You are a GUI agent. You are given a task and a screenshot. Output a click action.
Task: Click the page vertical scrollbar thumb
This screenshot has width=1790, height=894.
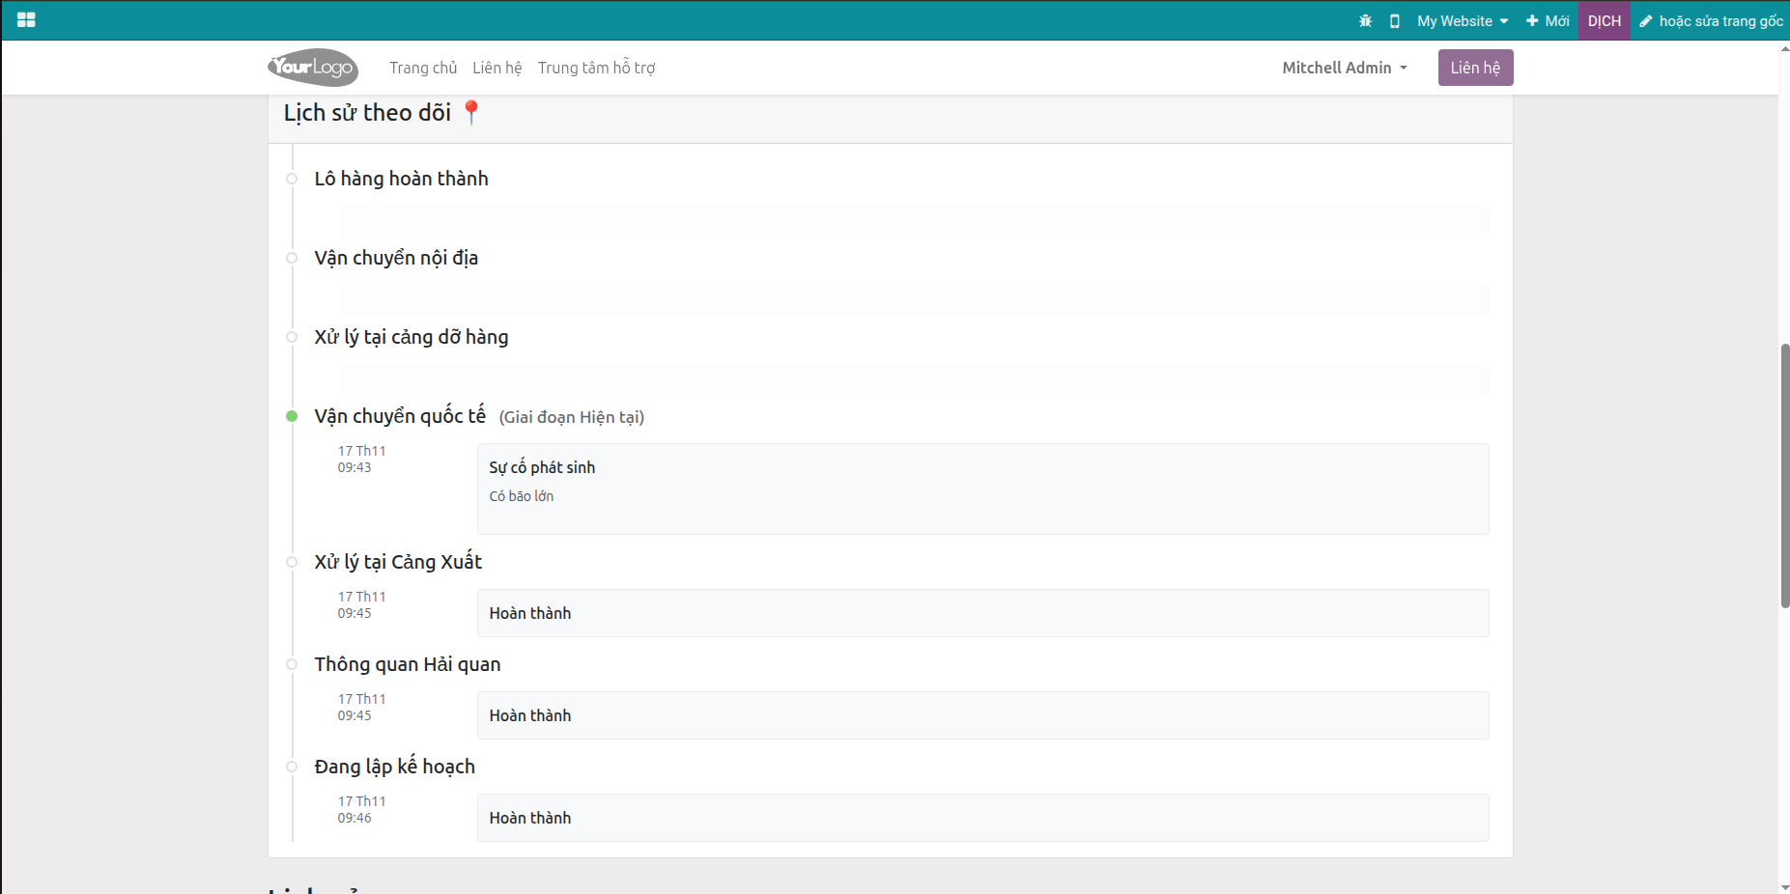pyautogui.click(x=1784, y=475)
